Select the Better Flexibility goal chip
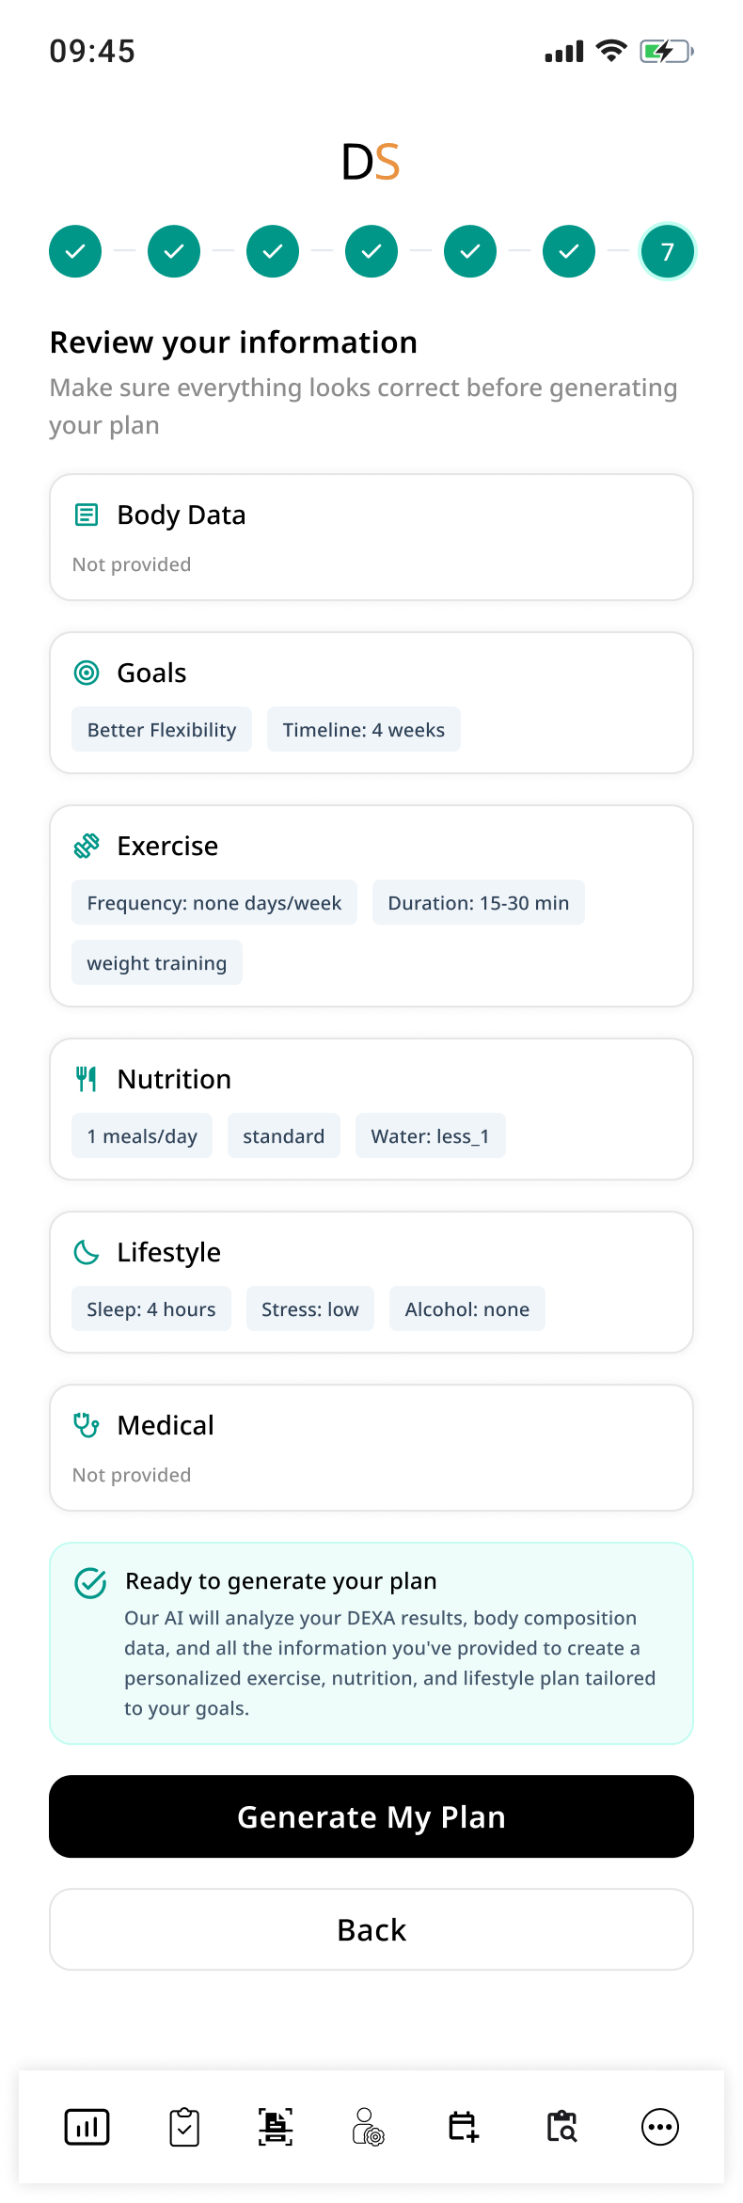Viewport: 743px width, 2203px height. pos(162,729)
